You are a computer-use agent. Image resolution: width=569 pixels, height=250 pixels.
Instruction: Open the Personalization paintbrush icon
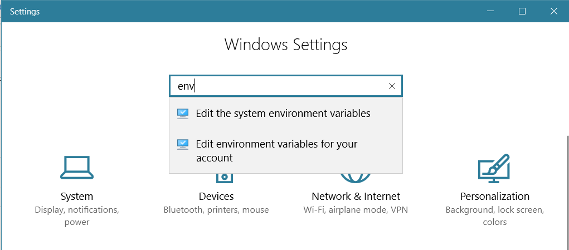tap(494, 168)
